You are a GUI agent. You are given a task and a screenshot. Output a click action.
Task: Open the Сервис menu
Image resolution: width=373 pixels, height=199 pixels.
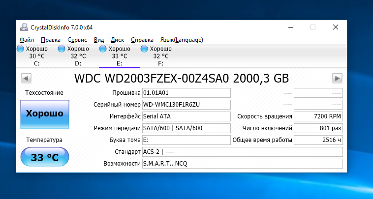[77, 40]
